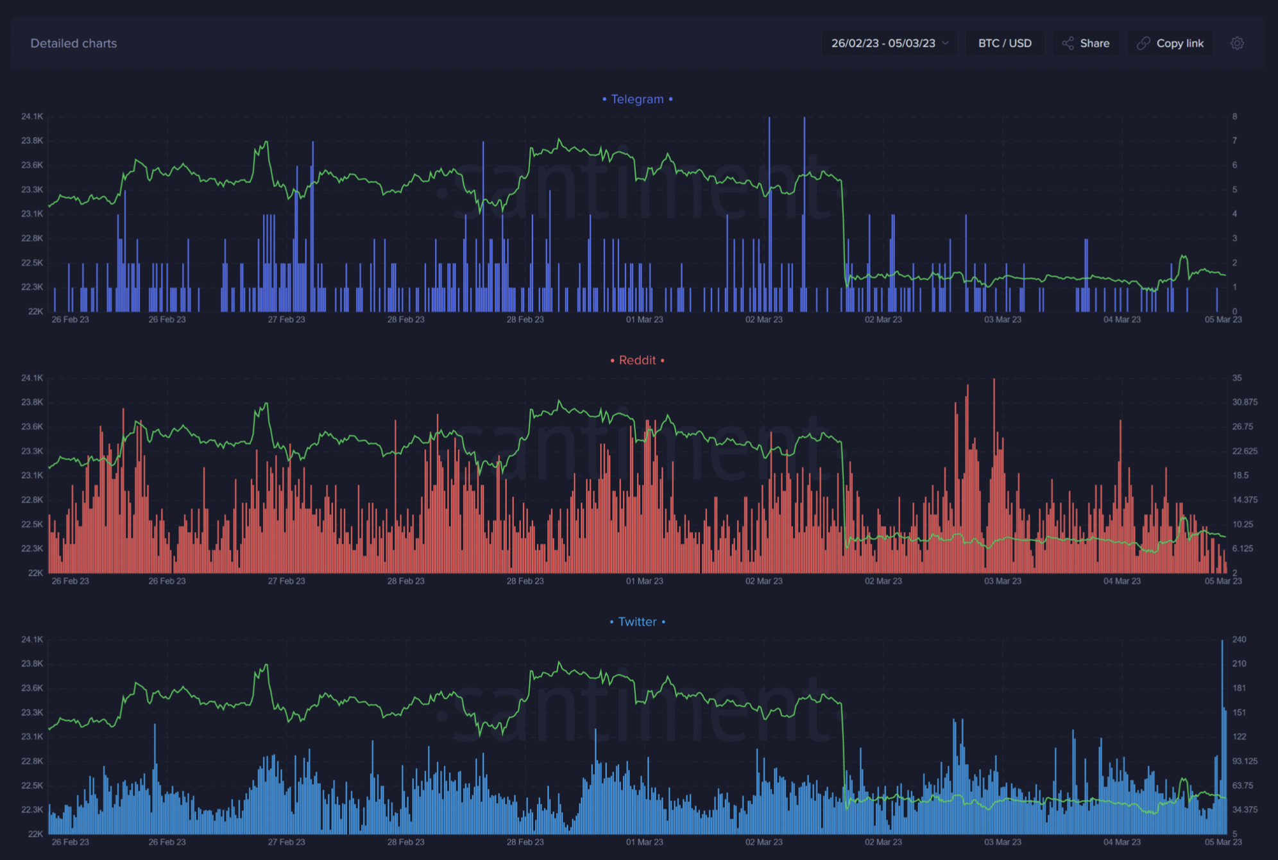This screenshot has width=1278, height=860.
Task: Click the 23.6K price label on Telegram chart
Action: coord(32,165)
